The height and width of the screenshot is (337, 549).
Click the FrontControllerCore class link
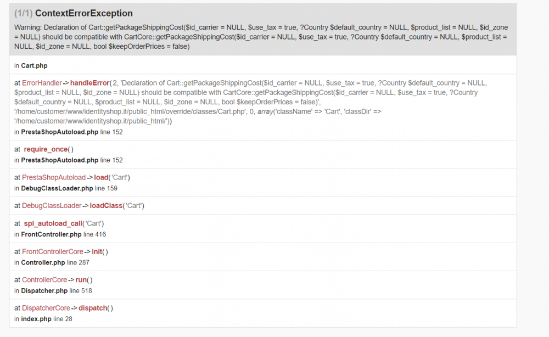tap(53, 251)
